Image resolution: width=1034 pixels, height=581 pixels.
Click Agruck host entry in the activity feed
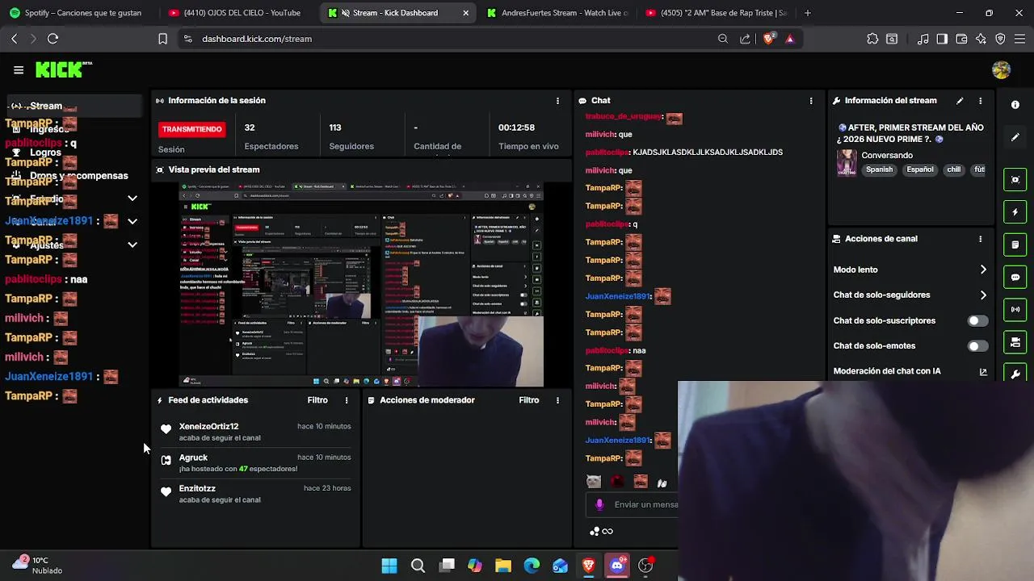point(193,458)
